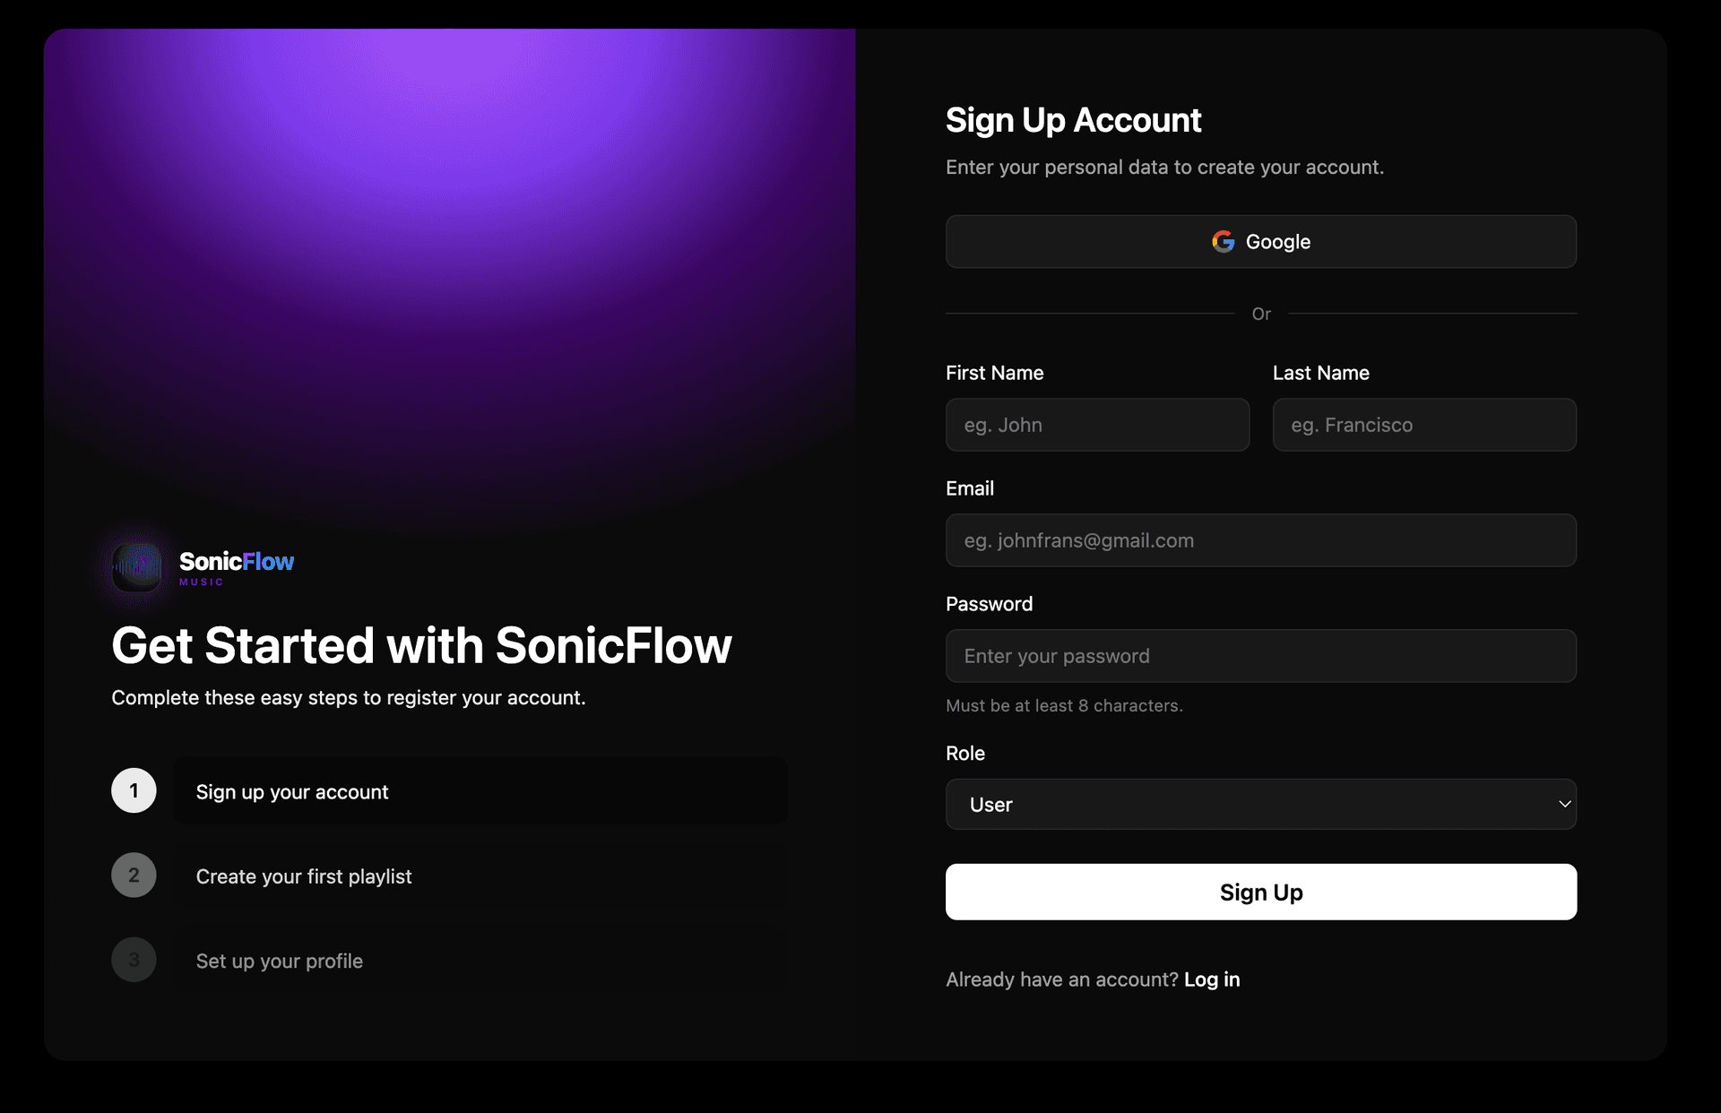The height and width of the screenshot is (1113, 1721).
Task: Focus the Last Name input field
Action: [x=1423, y=425]
